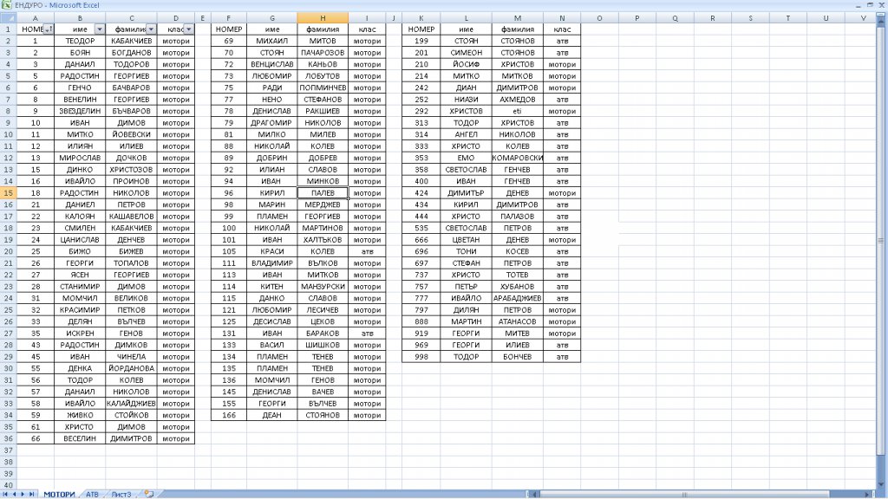Select the cell with ДЕАН

tap(271, 415)
